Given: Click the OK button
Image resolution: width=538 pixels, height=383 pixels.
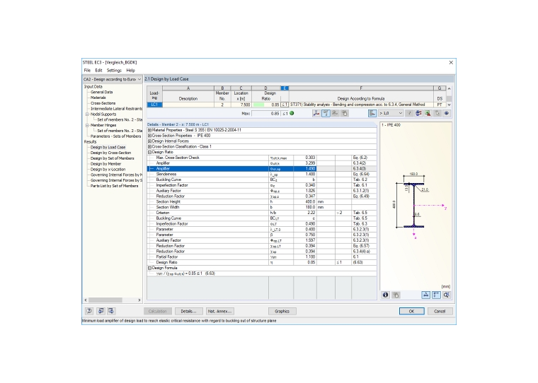Looking at the screenshot, I should click(412, 311).
